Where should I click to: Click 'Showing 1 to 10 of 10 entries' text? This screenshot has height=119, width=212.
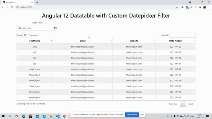point(31,103)
